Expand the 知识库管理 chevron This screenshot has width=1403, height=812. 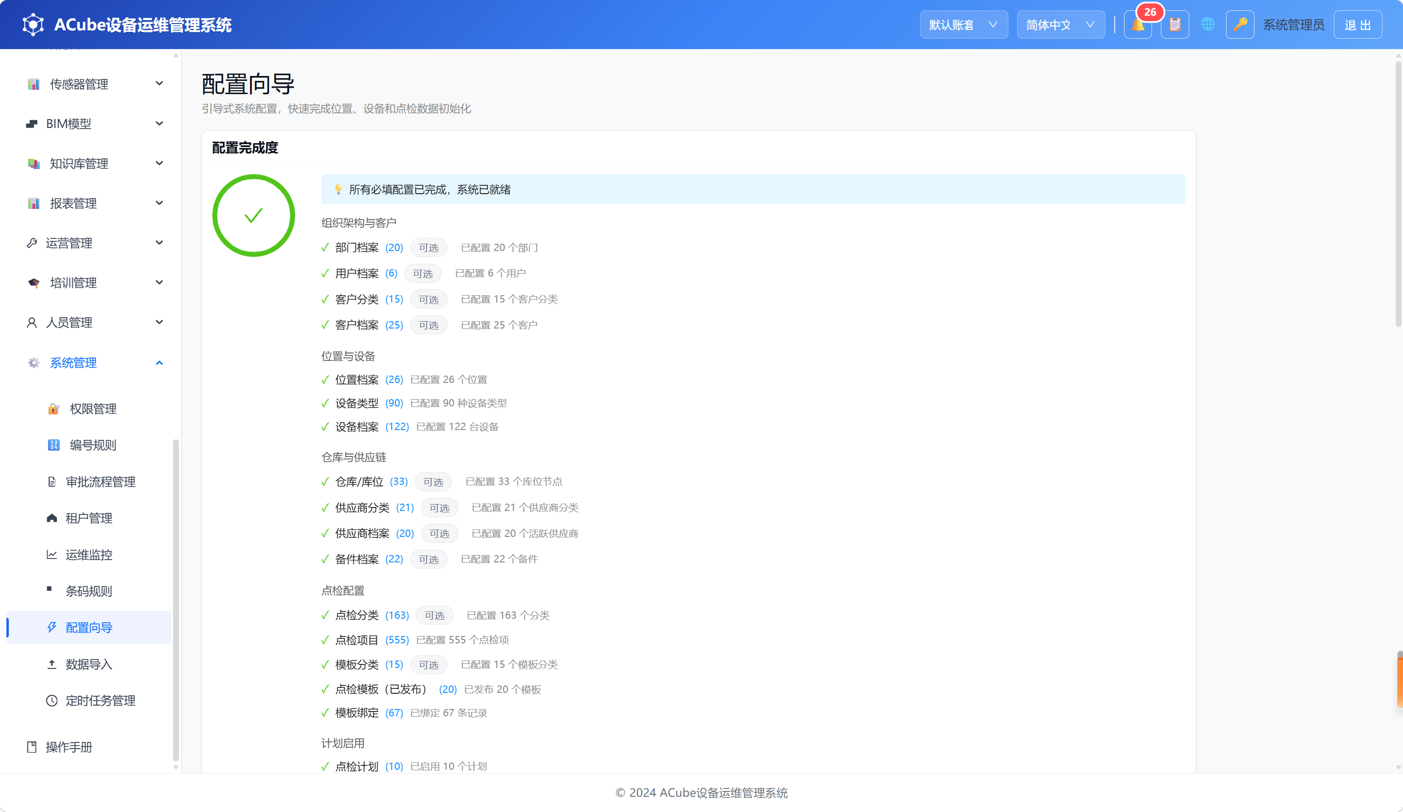159,163
